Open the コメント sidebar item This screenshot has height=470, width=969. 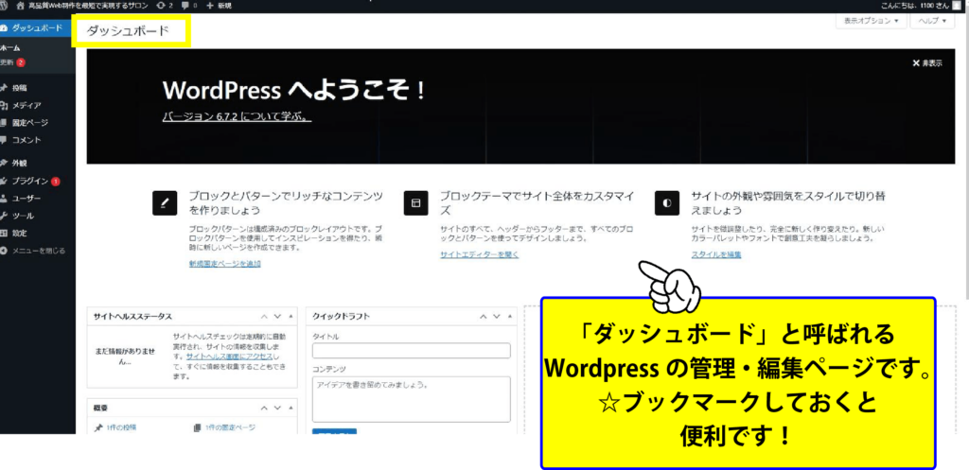tap(26, 140)
